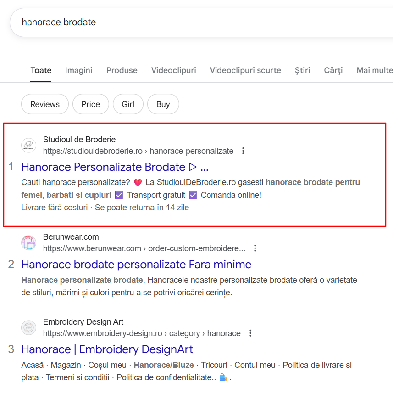Select the Toate tab
The width and height of the screenshot is (393, 394).
[41, 70]
